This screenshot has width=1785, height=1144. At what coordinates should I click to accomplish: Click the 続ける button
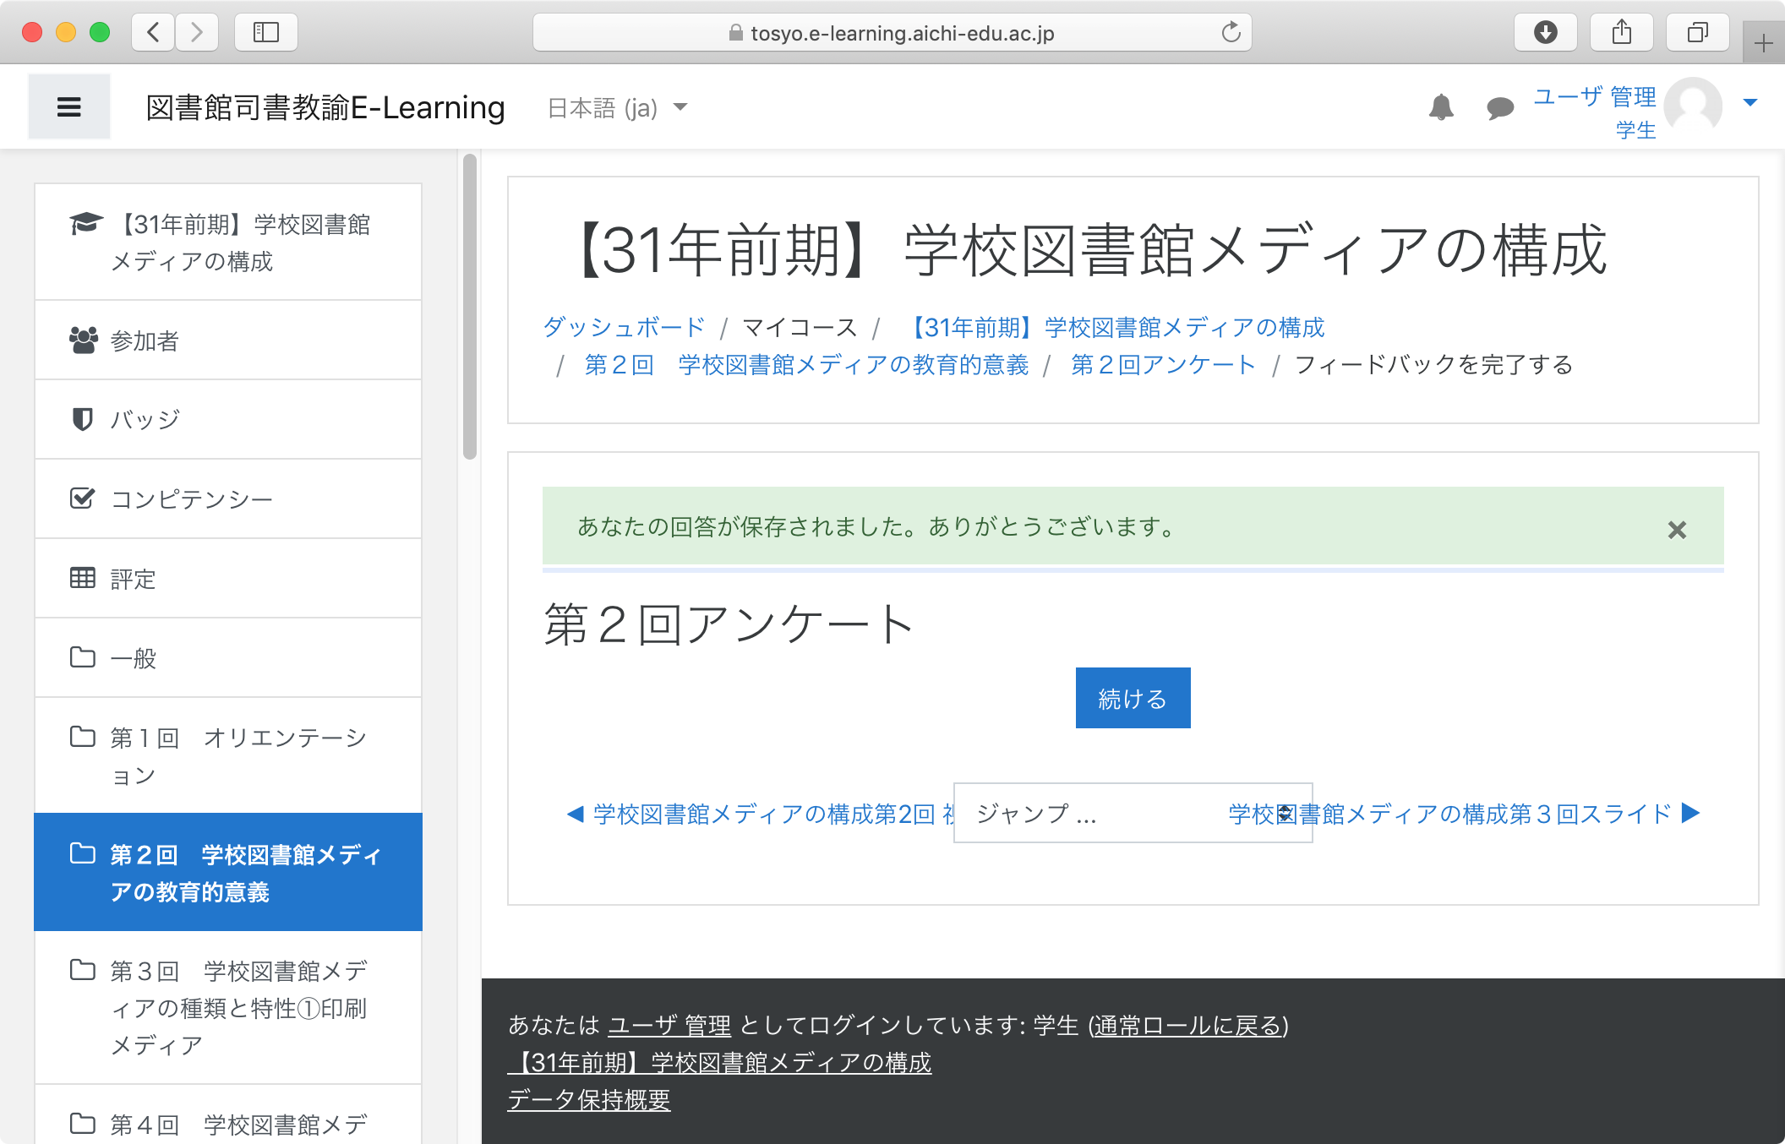point(1133,698)
